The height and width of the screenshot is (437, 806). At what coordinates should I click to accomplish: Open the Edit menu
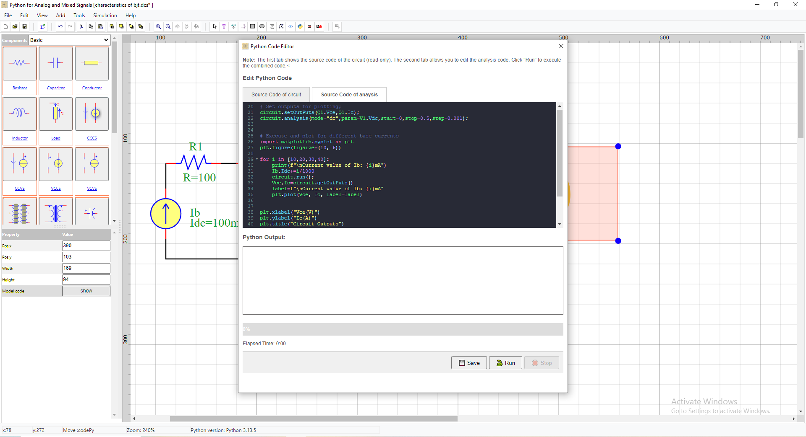[x=24, y=16]
